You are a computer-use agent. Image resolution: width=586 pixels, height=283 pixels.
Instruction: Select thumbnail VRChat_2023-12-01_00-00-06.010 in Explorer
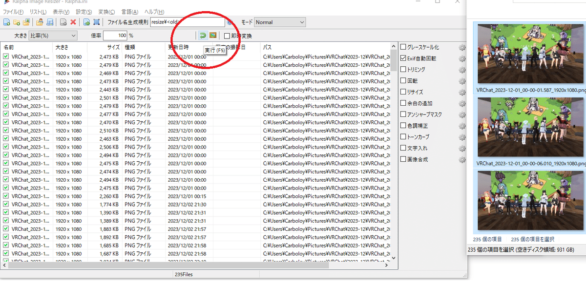[x=531, y=132]
